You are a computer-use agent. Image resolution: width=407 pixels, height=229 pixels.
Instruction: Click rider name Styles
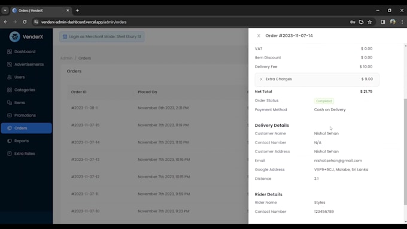point(320,202)
